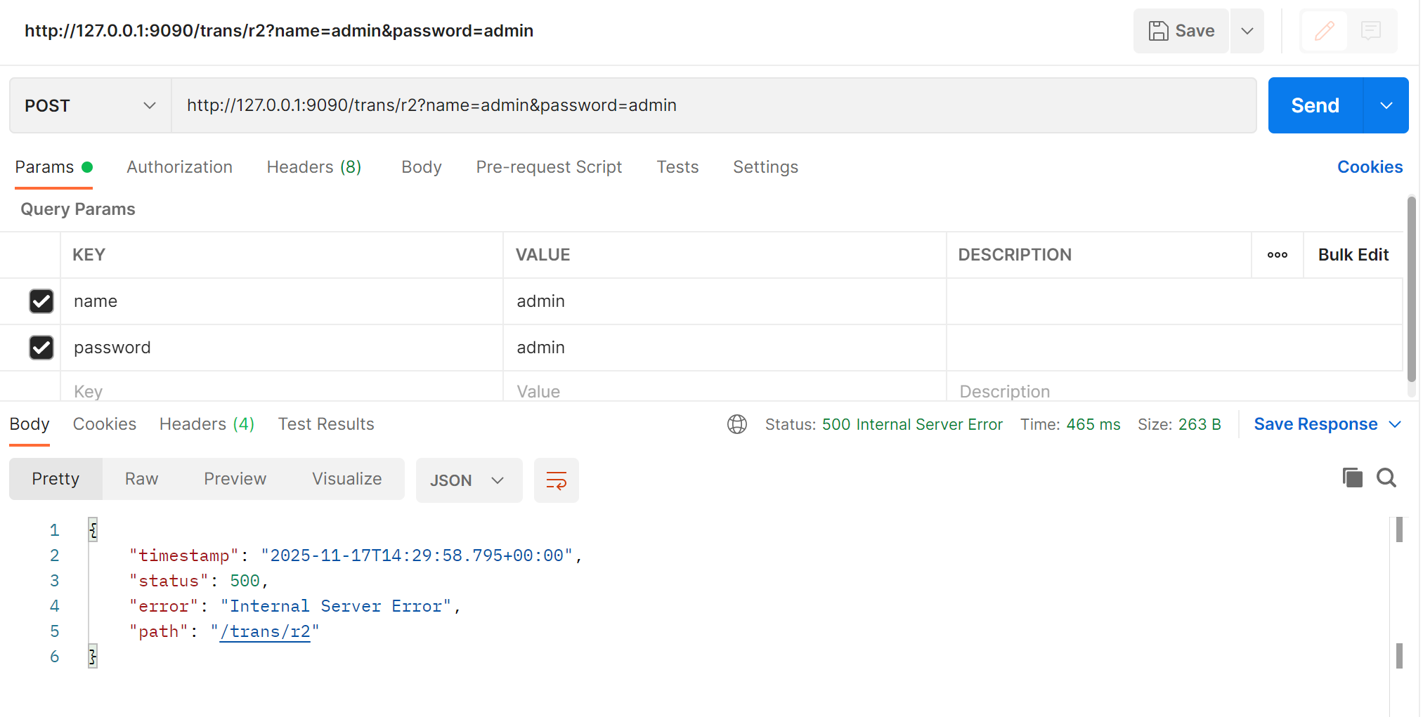This screenshot has width=1423, height=717.
Task: Click the admin value for password
Action: 725,348
